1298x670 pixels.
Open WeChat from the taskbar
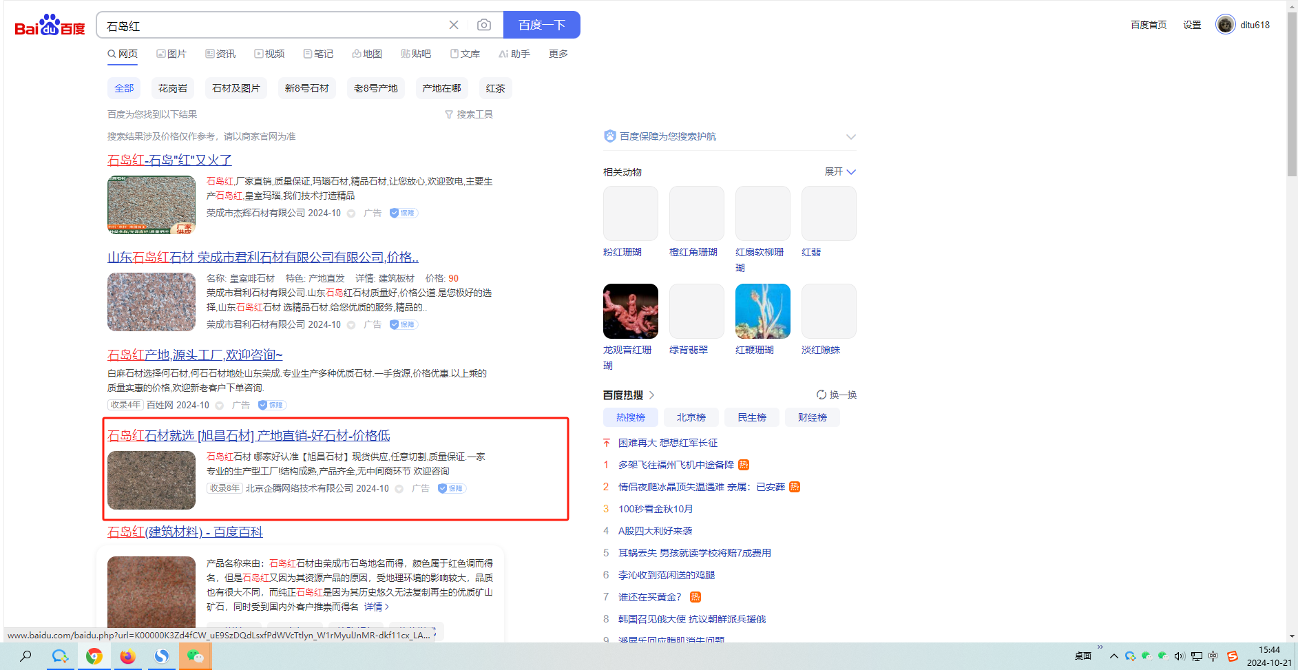click(x=195, y=656)
